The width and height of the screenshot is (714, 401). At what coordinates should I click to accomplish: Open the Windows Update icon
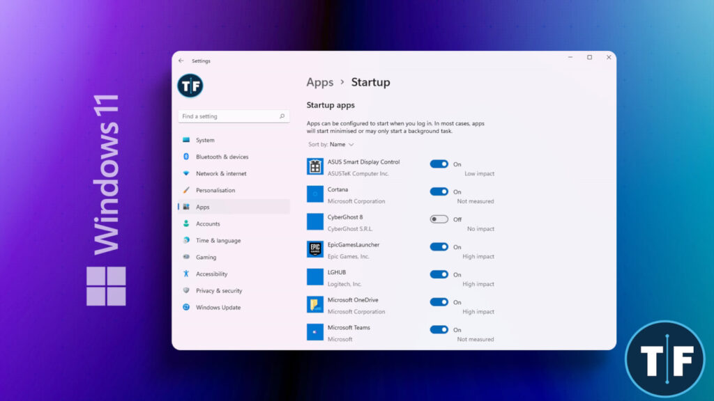pyautogui.click(x=186, y=307)
